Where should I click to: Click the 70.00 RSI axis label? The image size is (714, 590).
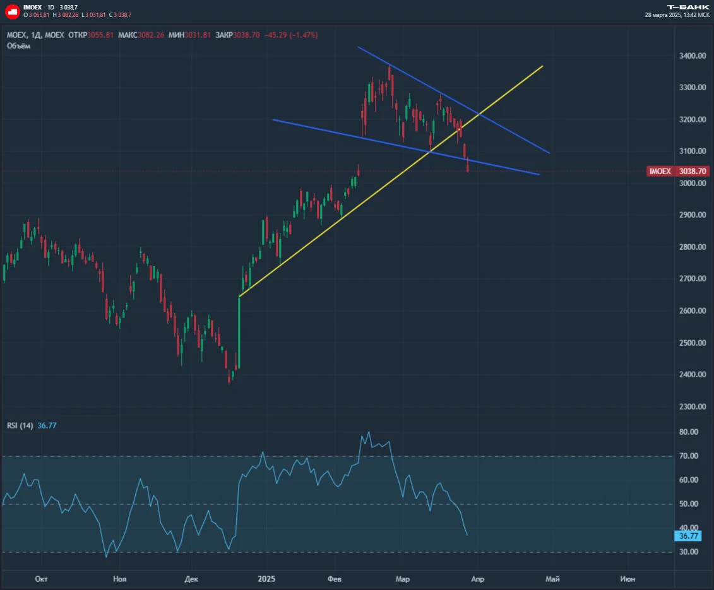689,456
